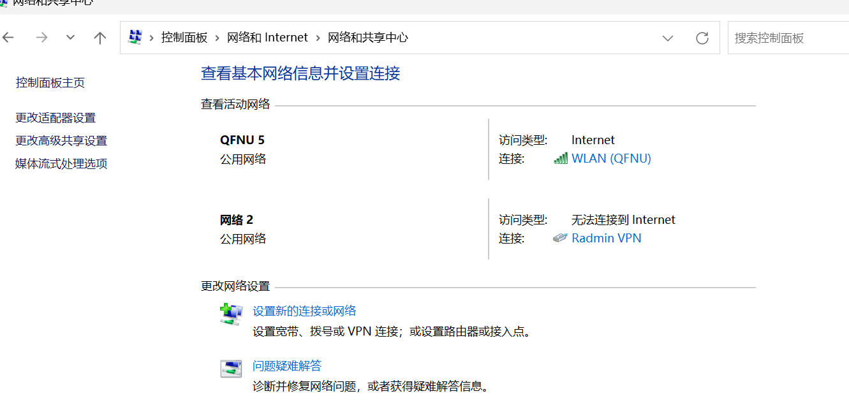Expand the chevron after 控制面板 breadcrumb

[x=218, y=38]
